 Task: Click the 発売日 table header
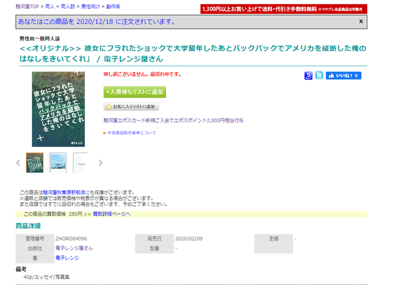154,239
